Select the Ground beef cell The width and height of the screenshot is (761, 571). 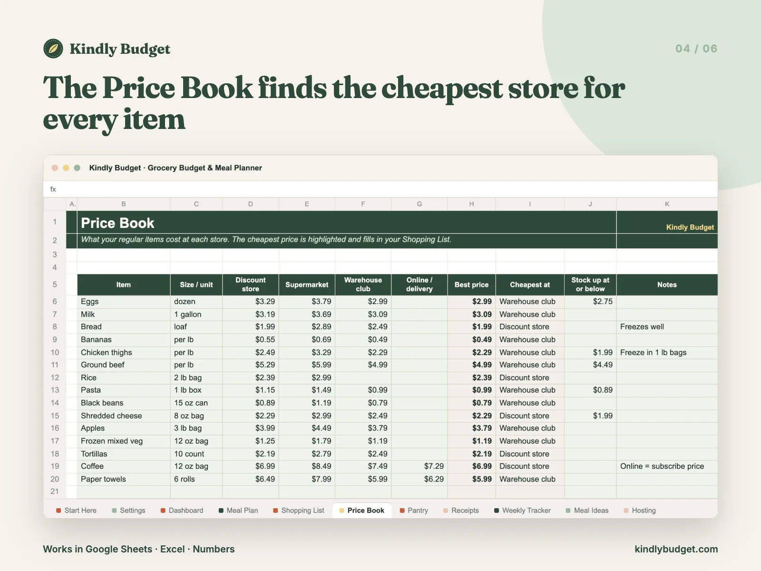pyautogui.click(x=124, y=365)
